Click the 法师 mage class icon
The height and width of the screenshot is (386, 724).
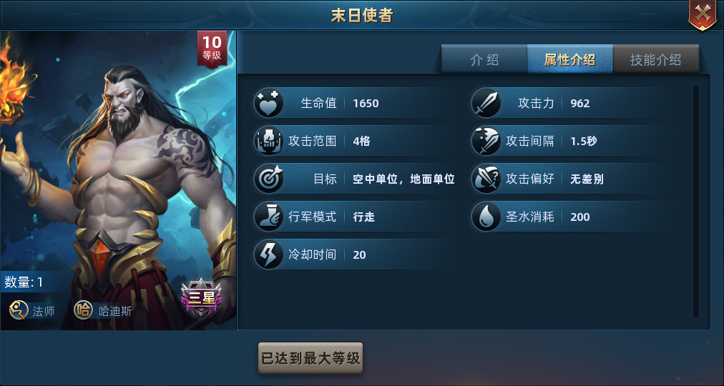[x=19, y=311]
